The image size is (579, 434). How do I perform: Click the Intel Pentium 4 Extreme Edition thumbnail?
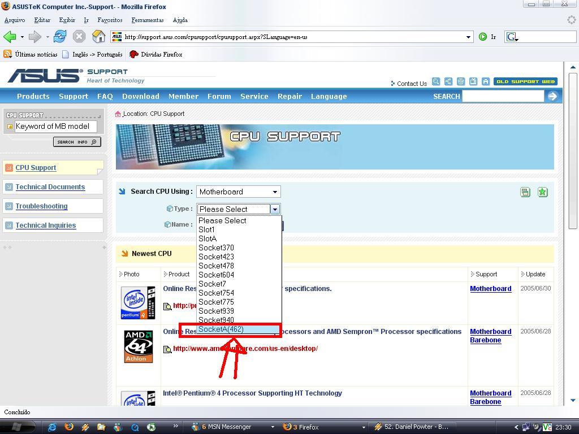pyautogui.click(x=138, y=303)
